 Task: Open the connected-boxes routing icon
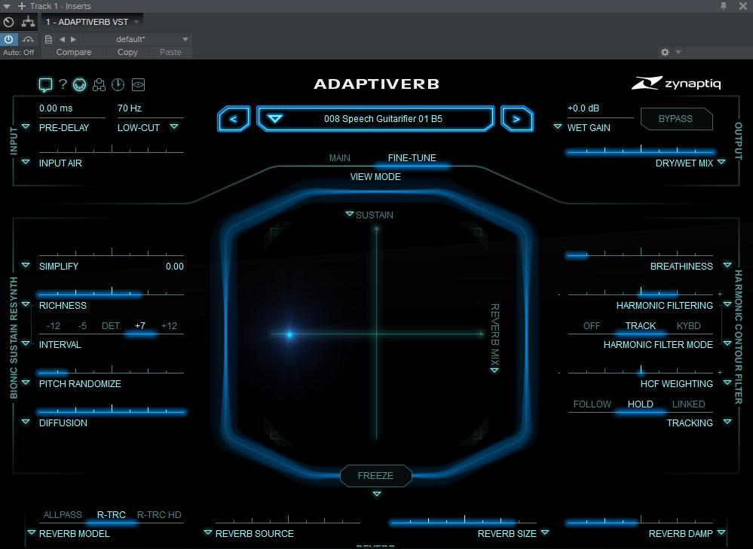pyautogui.click(x=99, y=85)
